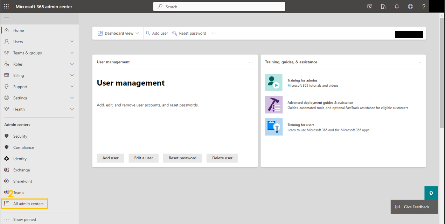This screenshot has width=445, height=224.
Task: Click the Teams & groups icon
Action: pyautogui.click(x=7, y=53)
